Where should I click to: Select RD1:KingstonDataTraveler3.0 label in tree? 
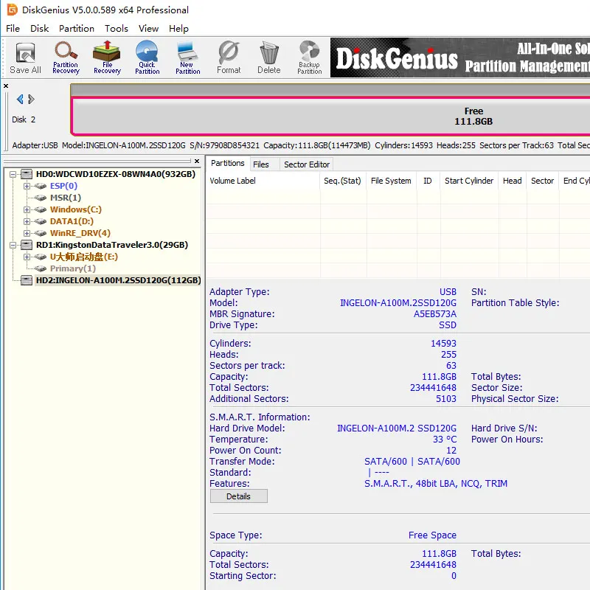tap(112, 245)
